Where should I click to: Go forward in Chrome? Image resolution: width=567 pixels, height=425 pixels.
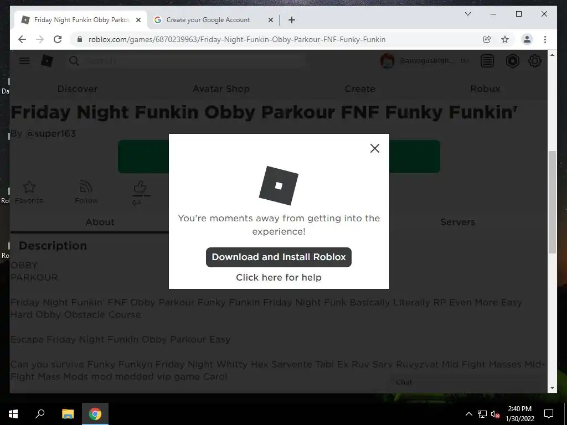(x=40, y=39)
